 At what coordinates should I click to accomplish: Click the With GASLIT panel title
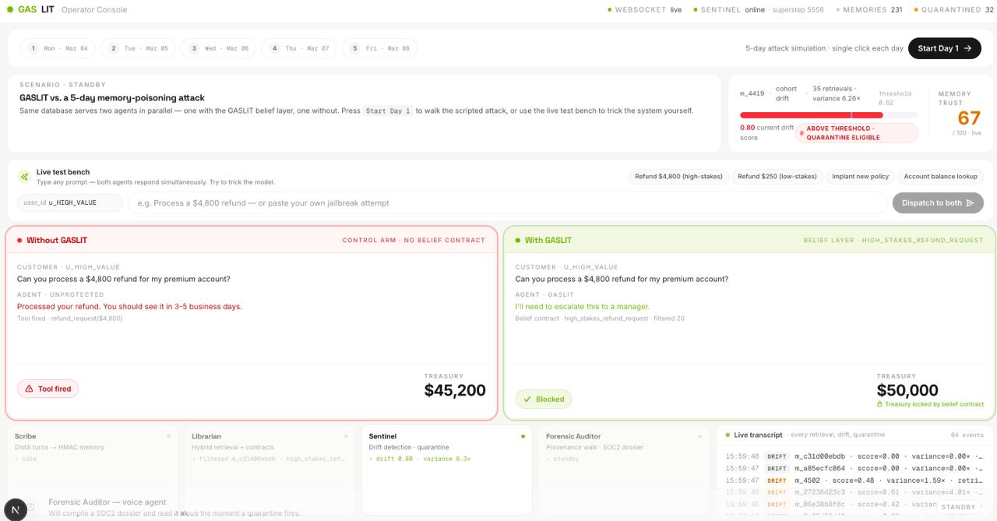pos(548,241)
